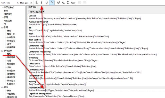Viewport: 165px width, 98px height.
Task: Select 期刊名称 in the tree
Action: (8, 21)
